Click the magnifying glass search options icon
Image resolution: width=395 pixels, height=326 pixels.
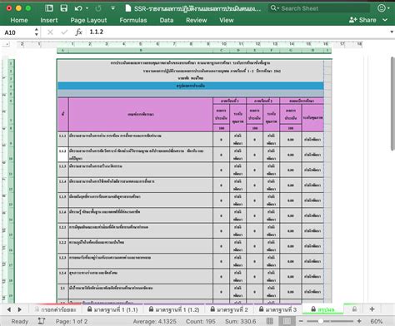click(x=274, y=8)
